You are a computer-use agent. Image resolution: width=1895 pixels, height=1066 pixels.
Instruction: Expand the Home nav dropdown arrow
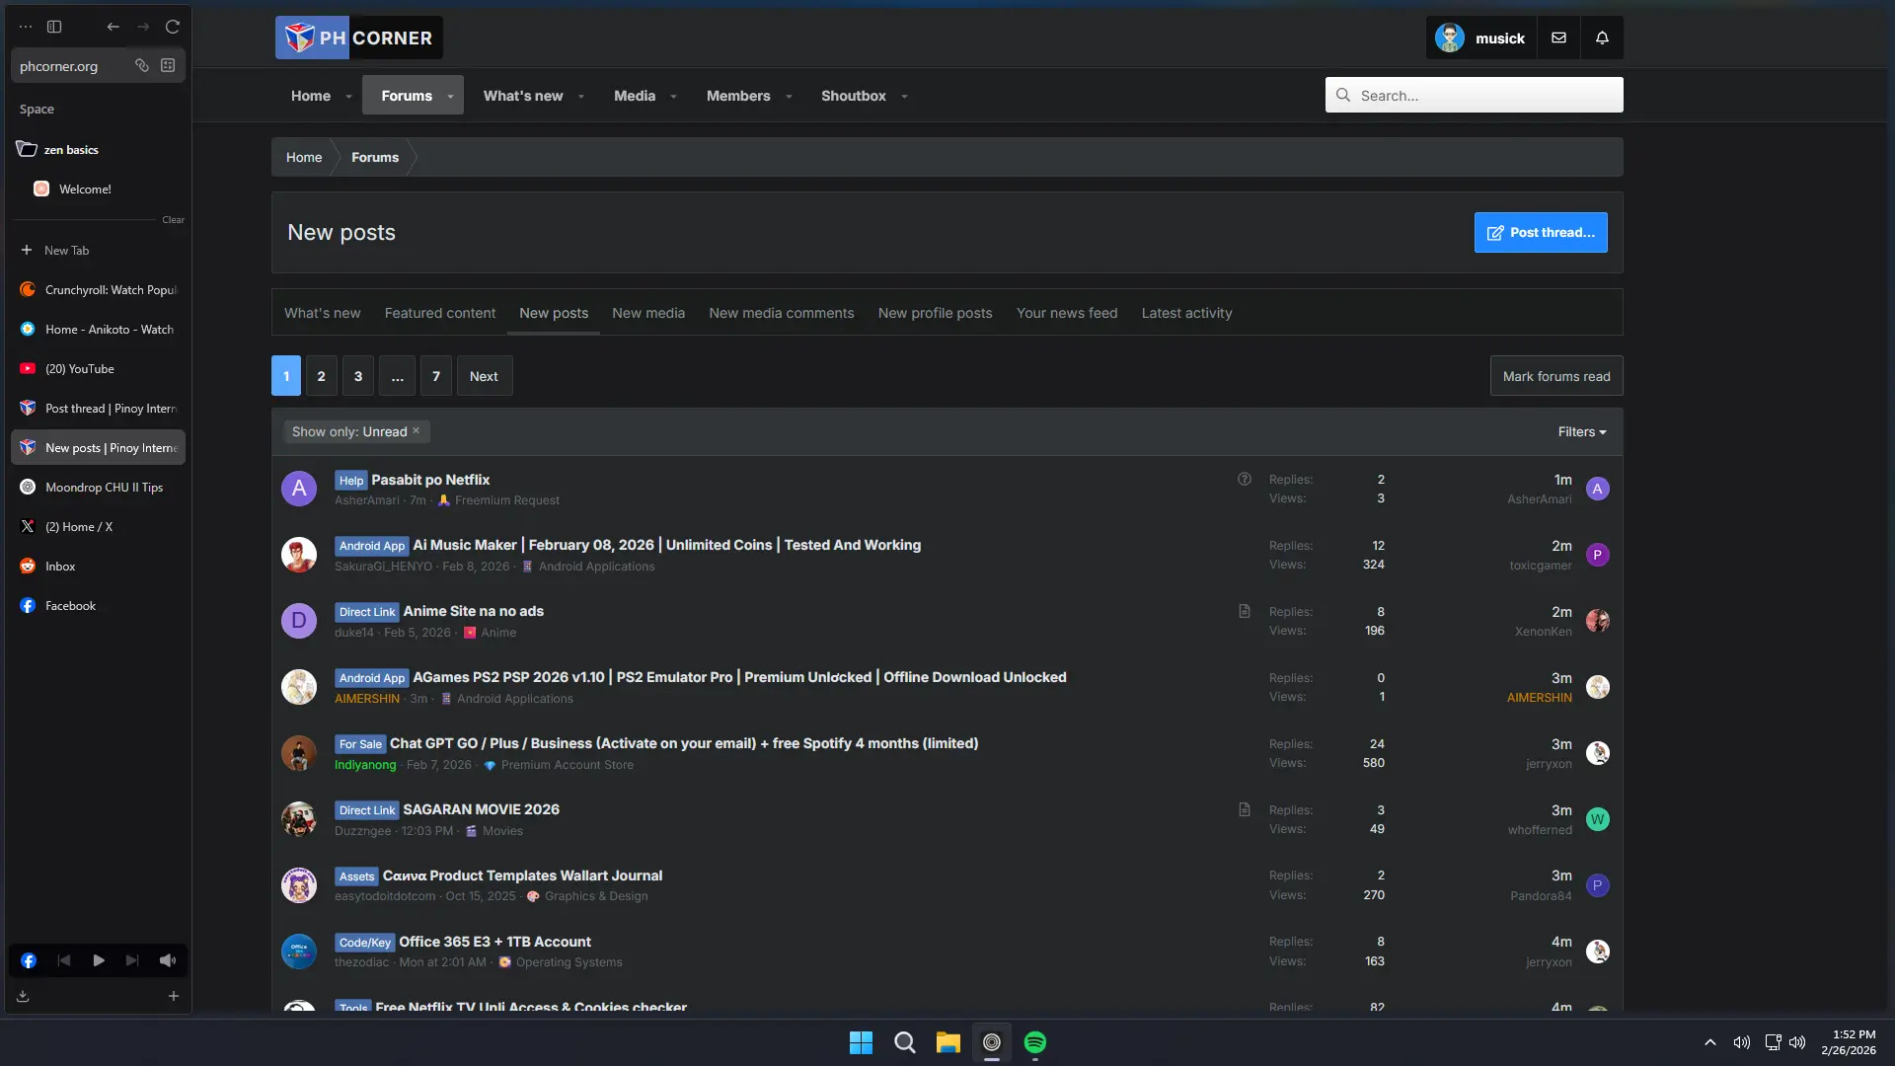coord(348,97)
